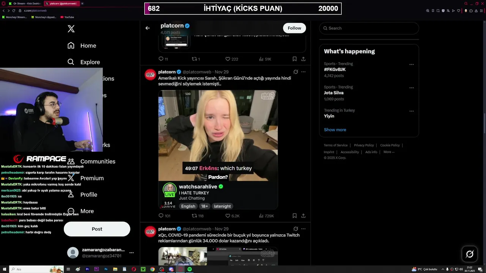Bookmark the post with 6.2K likes
The width and height of the screenshot is (486, 273).
tap(294, 216)
